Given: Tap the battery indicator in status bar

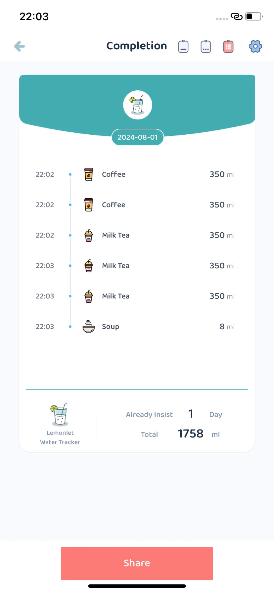Looking at the screenshot, I should point(254,16).
